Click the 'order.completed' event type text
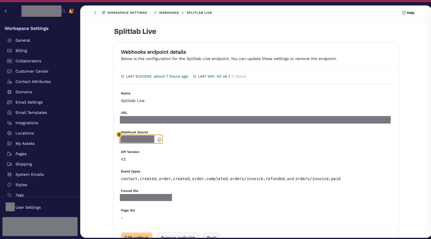 [210, 179]
